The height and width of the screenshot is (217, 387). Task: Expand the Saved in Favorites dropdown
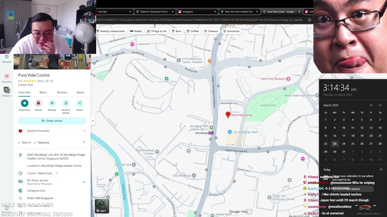pyautogui.click(x=84, y=131)
